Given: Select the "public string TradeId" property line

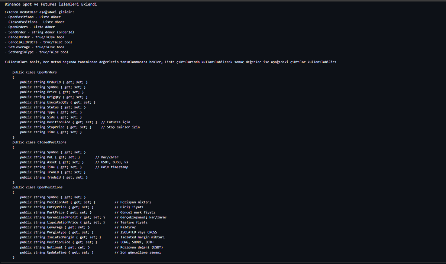Looking at the screenshot, I should click(54, 177).
